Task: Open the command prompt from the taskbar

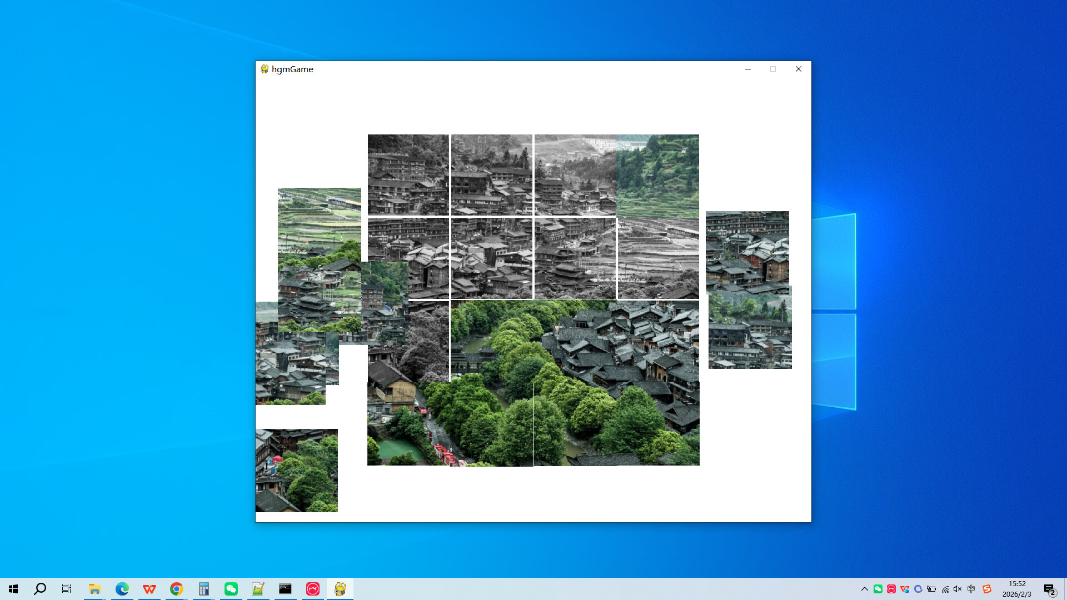Action: coord(285,588)
